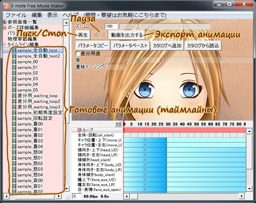This screenshot has width=256, height=203.
Task: Click film icon of sample_04
Action: 14,85
